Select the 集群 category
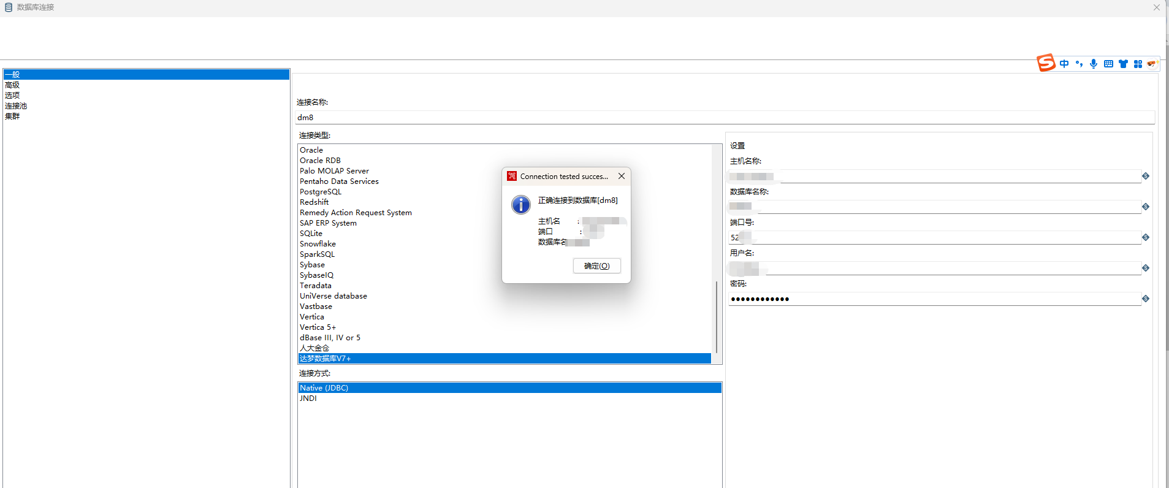Viewport: 1169px width, 488px height. pyautogui.click(x=146, y=116)
